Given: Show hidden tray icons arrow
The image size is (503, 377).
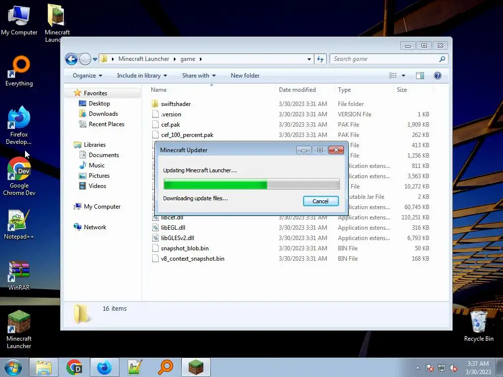Looking at the screenshot, I should pyautogui.click(x=418, y=368).
